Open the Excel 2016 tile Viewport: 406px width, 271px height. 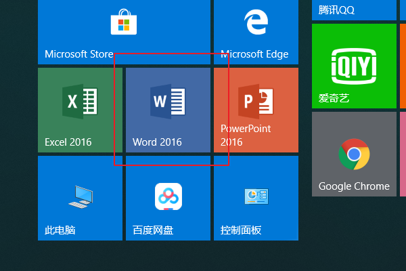pyautogui.click(x=80, y=110)
